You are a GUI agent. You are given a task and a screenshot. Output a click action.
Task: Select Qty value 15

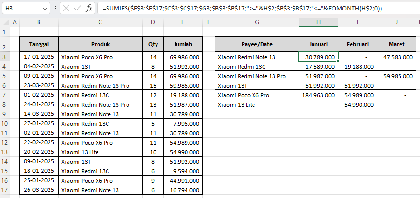[x=153, y=86]
